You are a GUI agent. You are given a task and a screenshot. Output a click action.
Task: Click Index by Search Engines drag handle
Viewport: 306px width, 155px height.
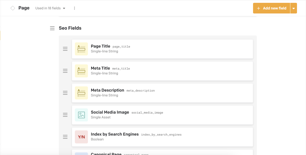pos(65,137)
